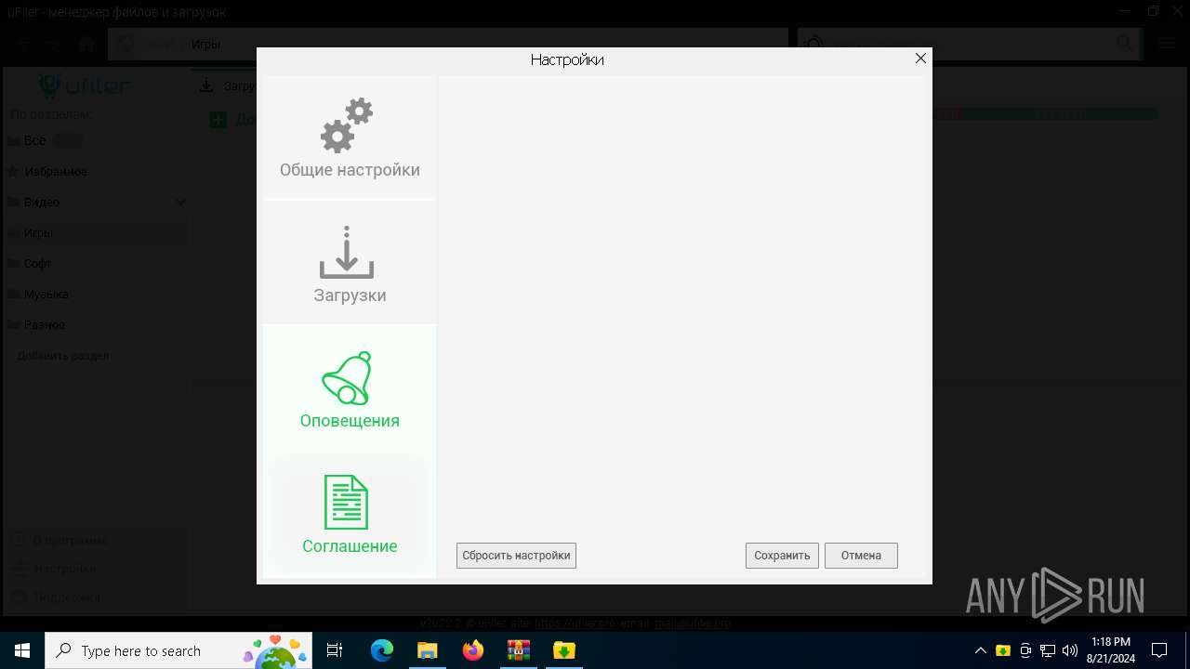
Task: Open Task View on the taskbar
Action: pos(335,650)
